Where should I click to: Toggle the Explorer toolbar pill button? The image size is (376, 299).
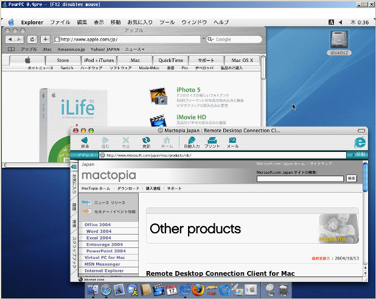point(361,131)
